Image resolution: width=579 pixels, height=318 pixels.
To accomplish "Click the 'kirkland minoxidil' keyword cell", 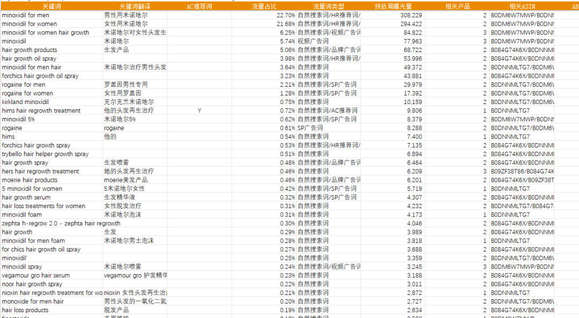I will click(x=51, y=102).
